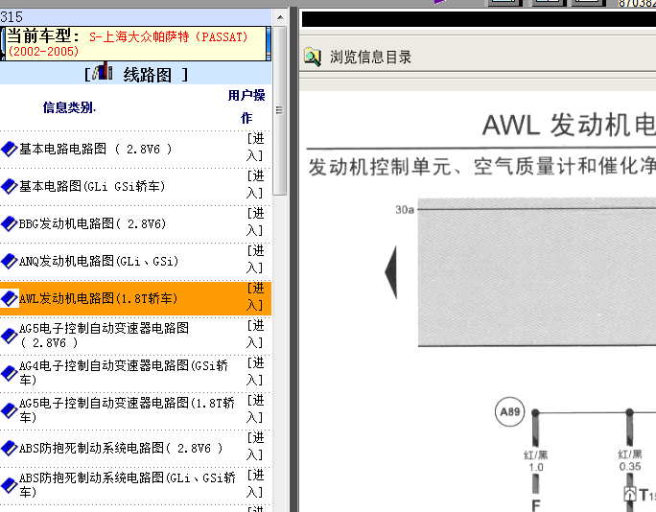Open ABS防抱死制动系统电路图(2.8V6)

coord(121,448)
